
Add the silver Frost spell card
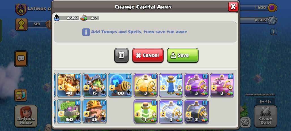click(171, 111)
